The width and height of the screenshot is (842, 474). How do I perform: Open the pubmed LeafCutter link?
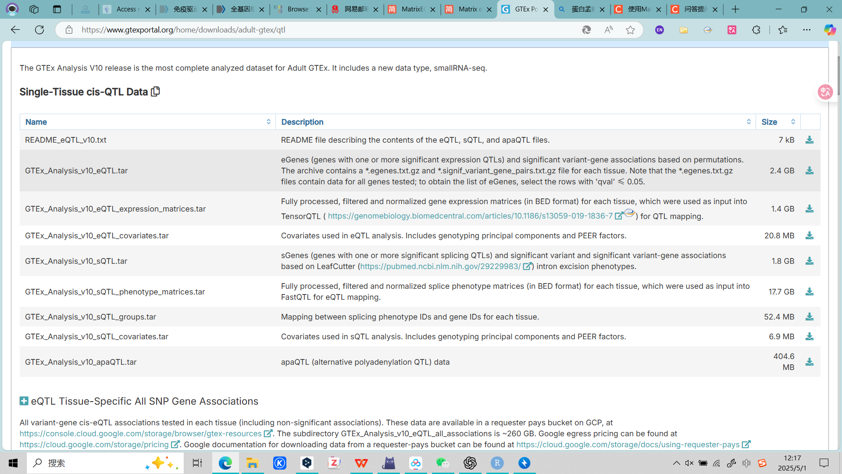click(x=440, y=266)
